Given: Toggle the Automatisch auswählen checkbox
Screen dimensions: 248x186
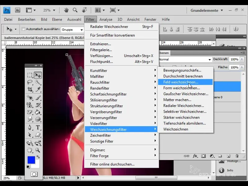Looking at the screenshot, I should pos(24,29).
